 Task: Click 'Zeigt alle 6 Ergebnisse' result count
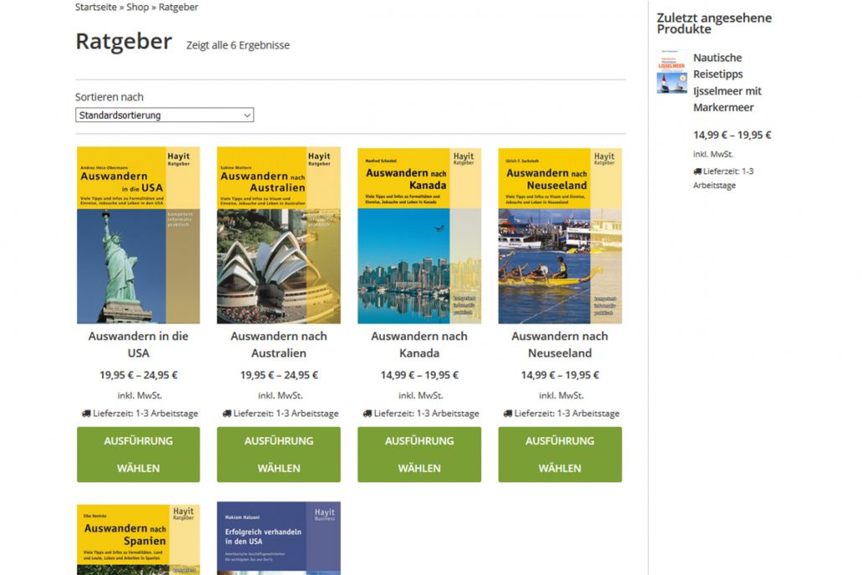(238, 45)
